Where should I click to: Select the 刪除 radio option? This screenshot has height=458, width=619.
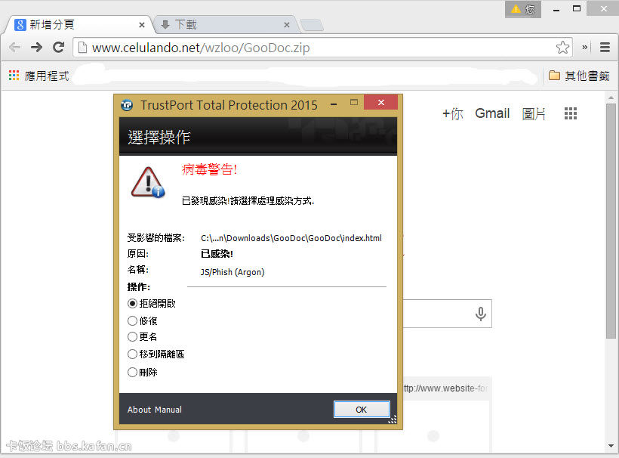[133, 373]
